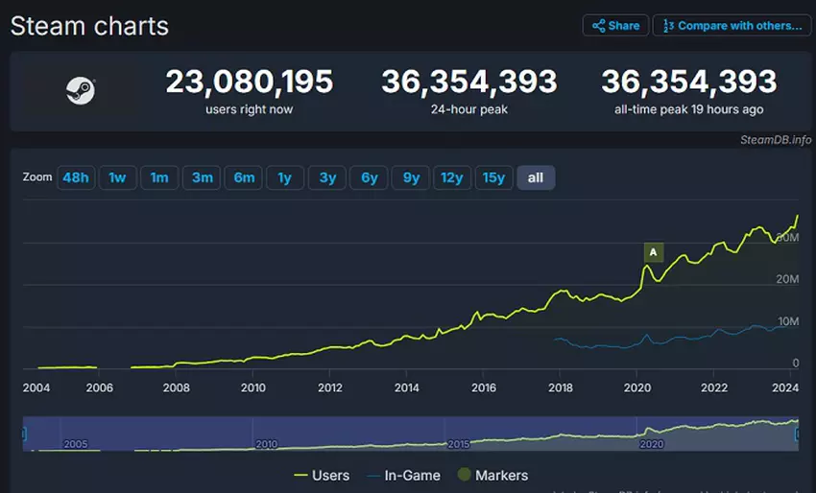Click the navigator's left range handle
816x493 pixels.
point(25,434)
